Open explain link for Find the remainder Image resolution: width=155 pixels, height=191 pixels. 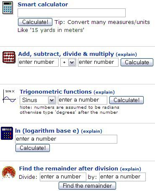[x=130, y=169]
